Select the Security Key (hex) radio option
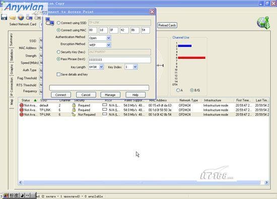Image resolution: width=277 pixels, height=199 pixels. pos(58,52)
